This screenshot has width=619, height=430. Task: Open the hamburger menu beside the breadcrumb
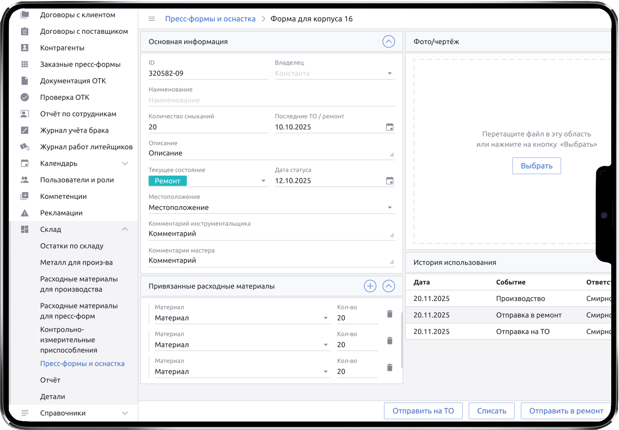point(152,19)
